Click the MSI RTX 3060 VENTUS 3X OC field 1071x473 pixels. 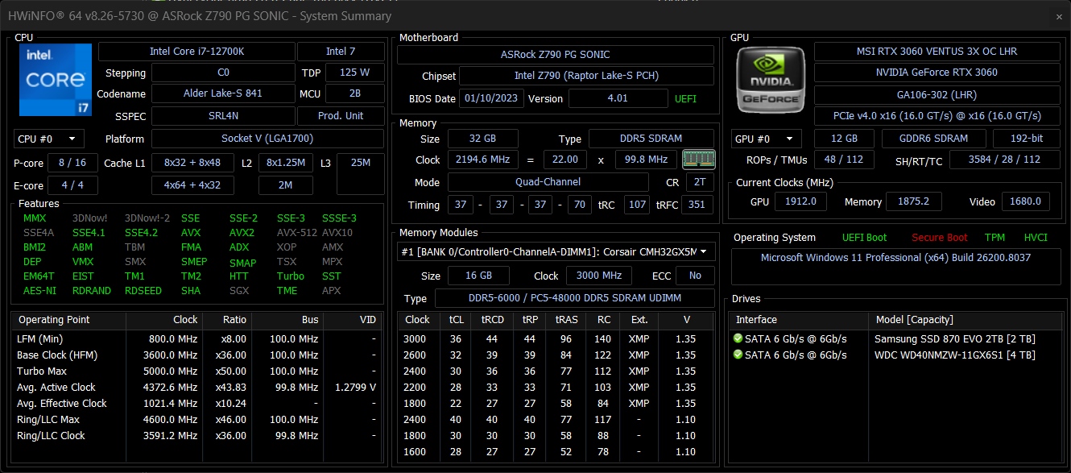tap(937, 52)
